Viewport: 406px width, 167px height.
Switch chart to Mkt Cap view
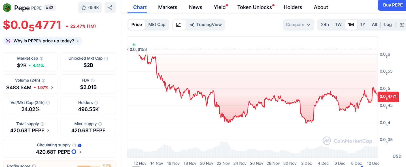point(157,25)
